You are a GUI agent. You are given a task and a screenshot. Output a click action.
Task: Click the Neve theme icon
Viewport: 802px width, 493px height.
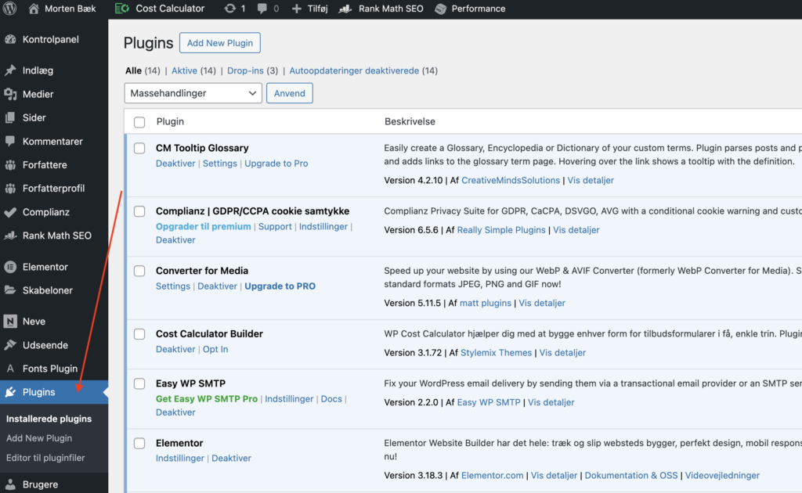coord(10,322)
